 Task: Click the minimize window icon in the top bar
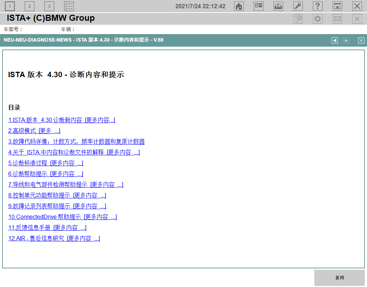[337, 6]
